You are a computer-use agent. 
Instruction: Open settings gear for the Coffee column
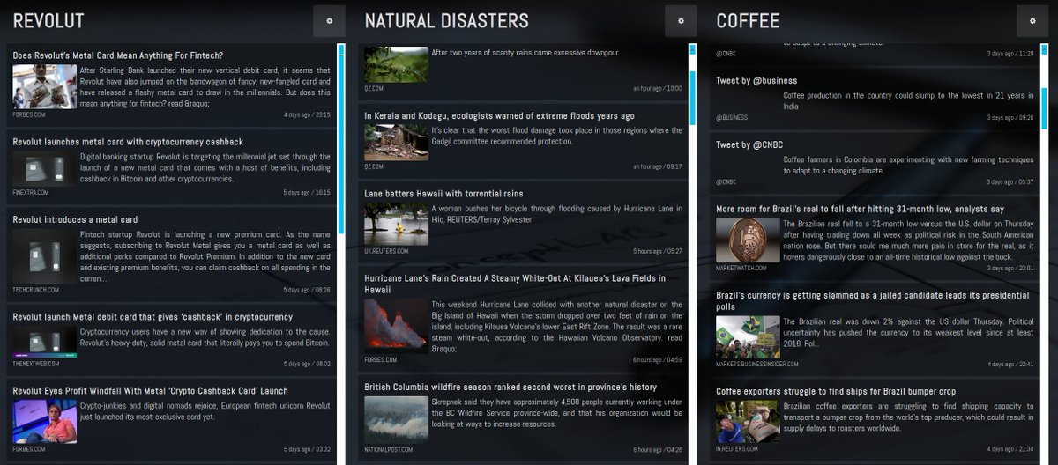click(1032, 20)
